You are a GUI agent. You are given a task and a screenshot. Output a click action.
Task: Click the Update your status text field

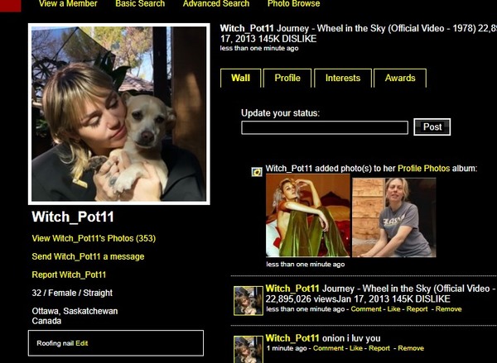325,127
